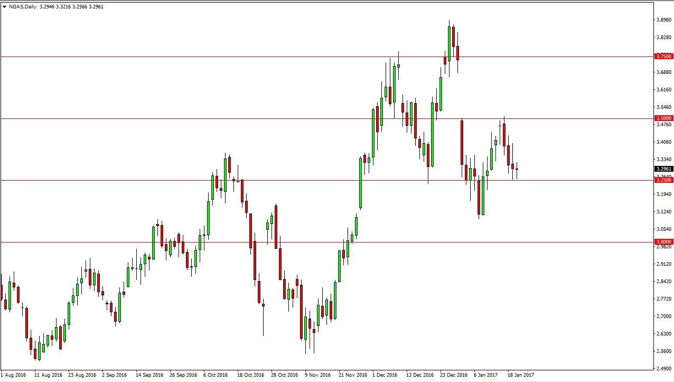The height and width of the screenshot is (382, 674).
Task: Select the red 3.7500 price level label
Action: point(663,56)
